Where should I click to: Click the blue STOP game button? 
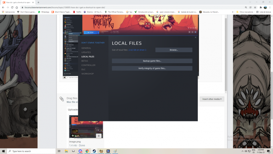[90, 32]
